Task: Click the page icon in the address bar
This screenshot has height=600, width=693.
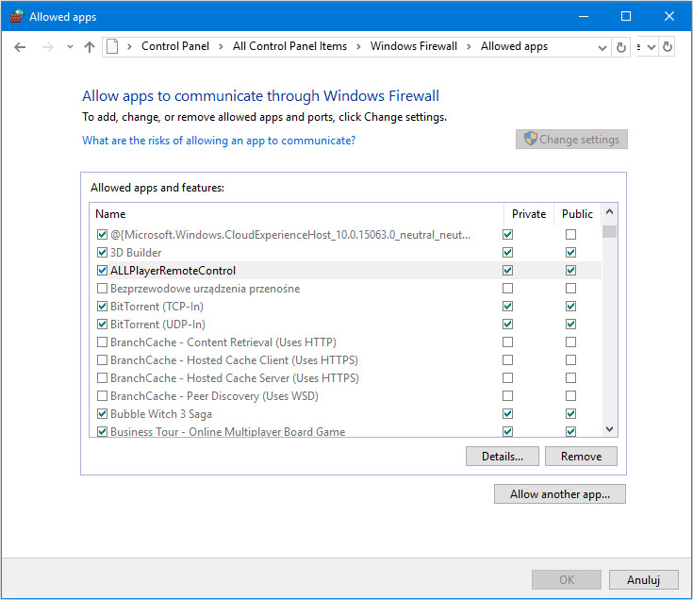Action: coord(112,46)
